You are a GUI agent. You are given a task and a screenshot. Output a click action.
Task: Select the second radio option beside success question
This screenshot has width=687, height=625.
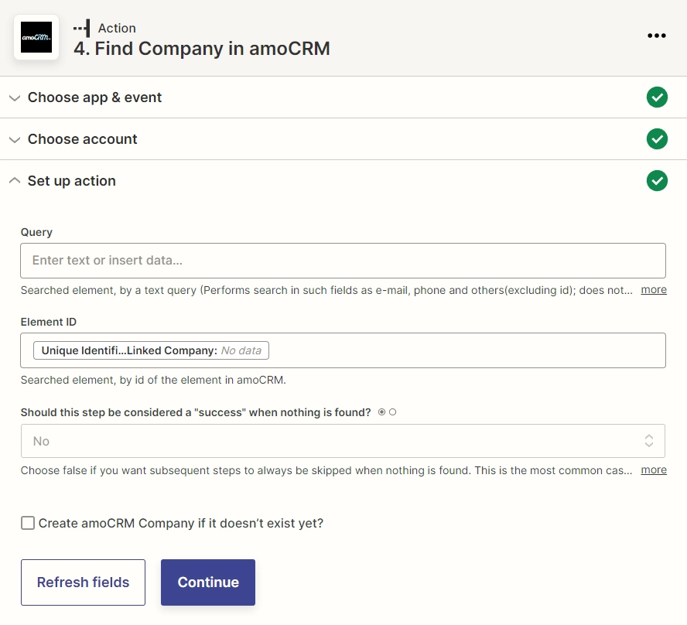[392, 412]
